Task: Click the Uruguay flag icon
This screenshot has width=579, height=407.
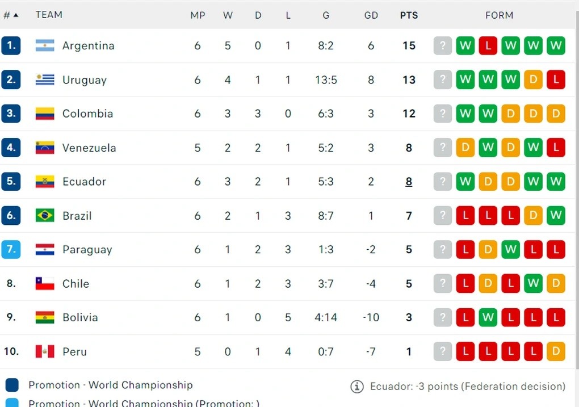Action: click(45, 79)
